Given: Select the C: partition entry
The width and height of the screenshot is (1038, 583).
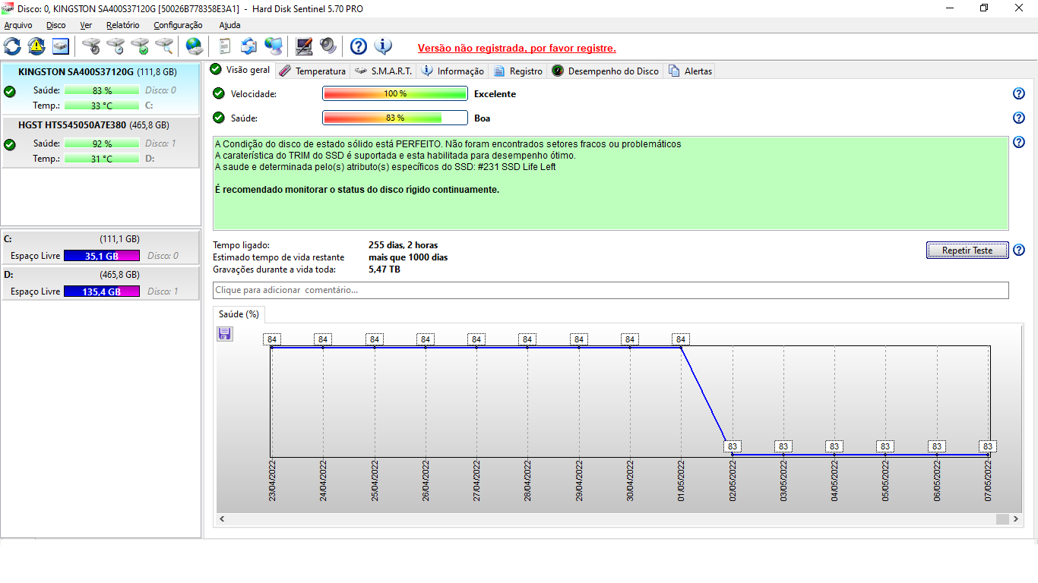Looking at the screenshot, I should (101, 247).
